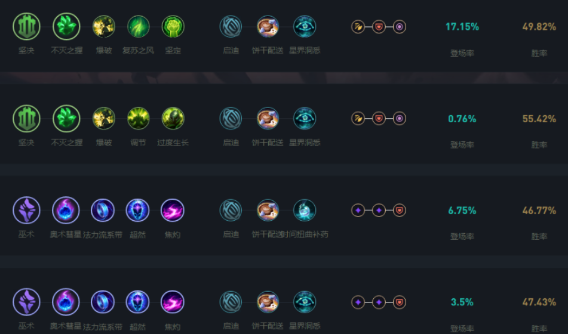Select the 过度生长 rune icon
Screen dimensions: 568x334
(x=173, y=118)
